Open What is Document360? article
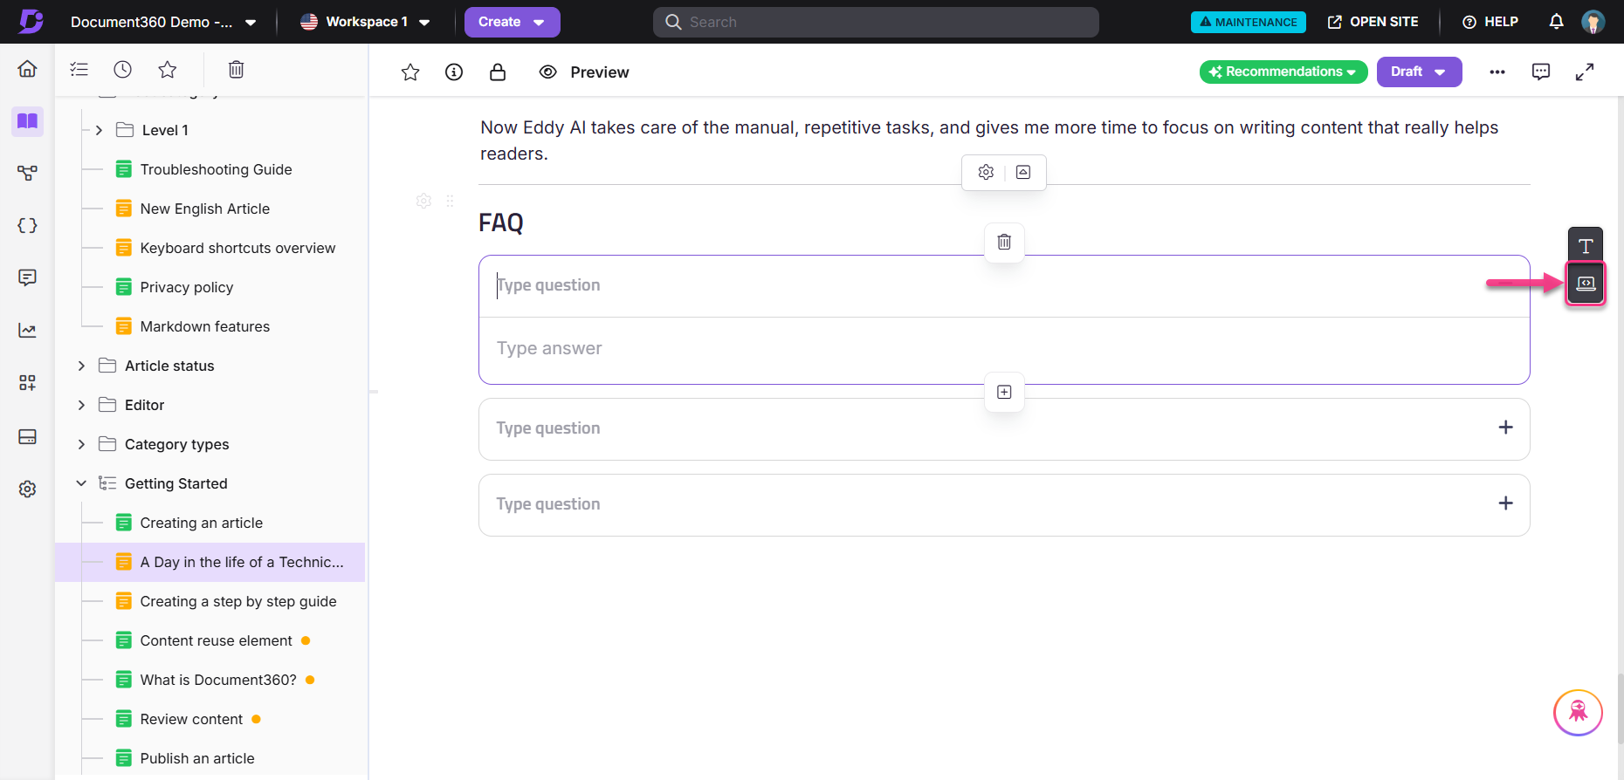The height and width of the screenshot is (780, 1624). (217, 680)
